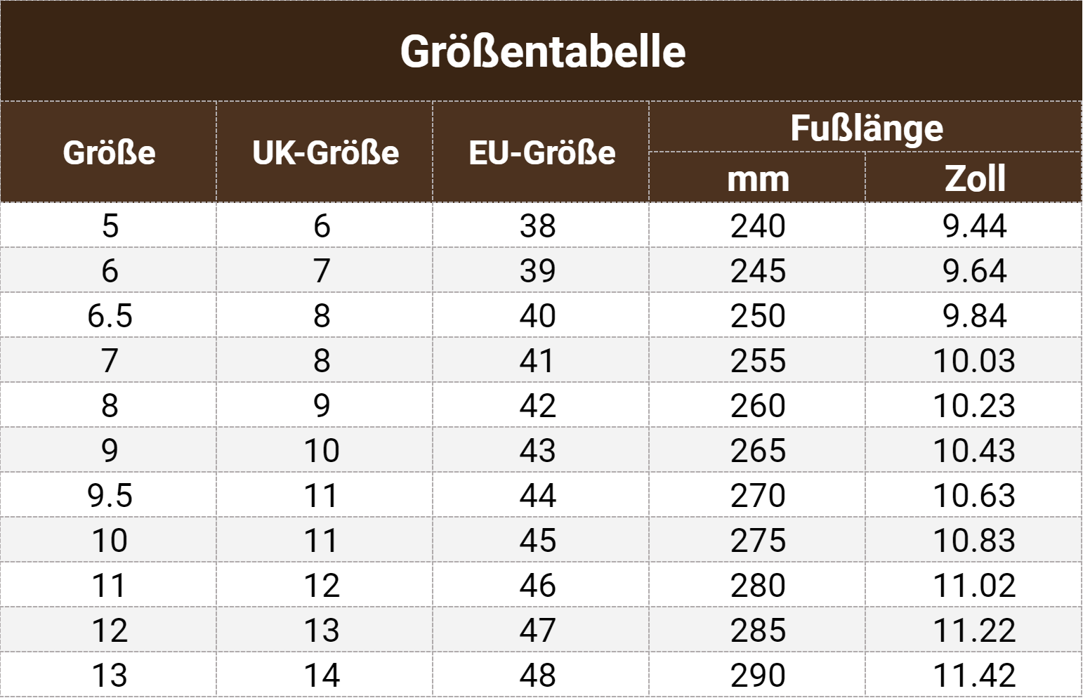Click the UK size 14 cell
The image size is (1083, 698).
tap(322, 676)
